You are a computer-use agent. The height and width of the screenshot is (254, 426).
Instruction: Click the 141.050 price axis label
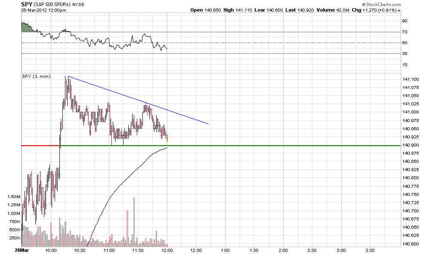coord(411,95)
